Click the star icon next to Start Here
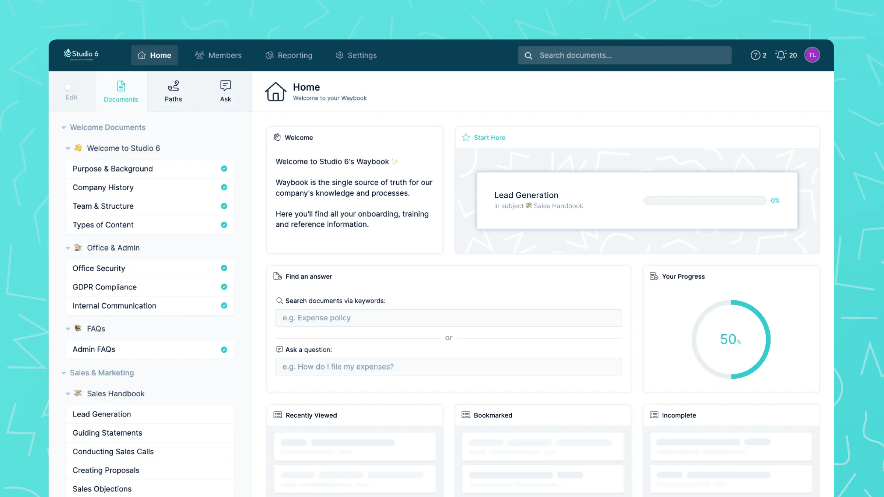The image size is (884, 497). coord(466,137)
